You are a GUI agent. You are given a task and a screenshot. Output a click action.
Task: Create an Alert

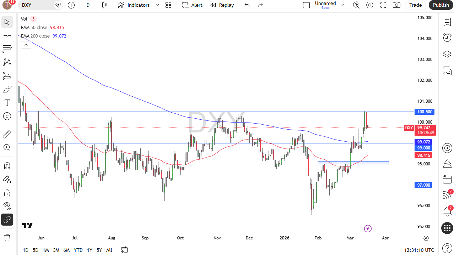click(192, 5)
